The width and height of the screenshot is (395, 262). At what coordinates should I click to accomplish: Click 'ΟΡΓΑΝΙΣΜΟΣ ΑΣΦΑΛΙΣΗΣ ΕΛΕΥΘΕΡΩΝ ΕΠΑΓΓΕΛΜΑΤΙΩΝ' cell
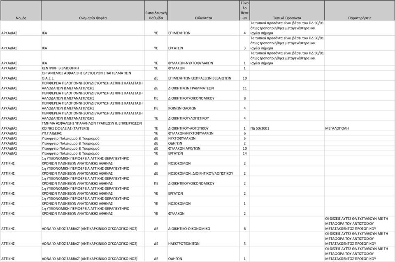(93, 76)
